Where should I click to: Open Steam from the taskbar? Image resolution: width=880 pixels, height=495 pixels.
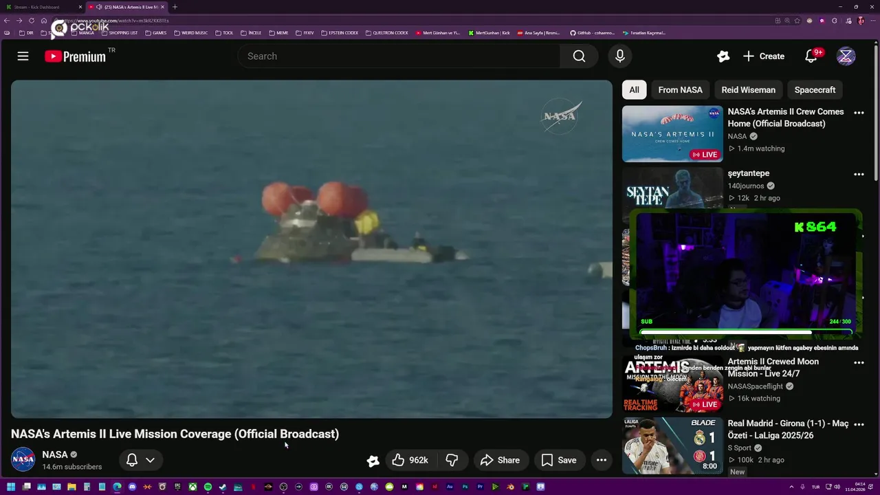tap(223, 487)
